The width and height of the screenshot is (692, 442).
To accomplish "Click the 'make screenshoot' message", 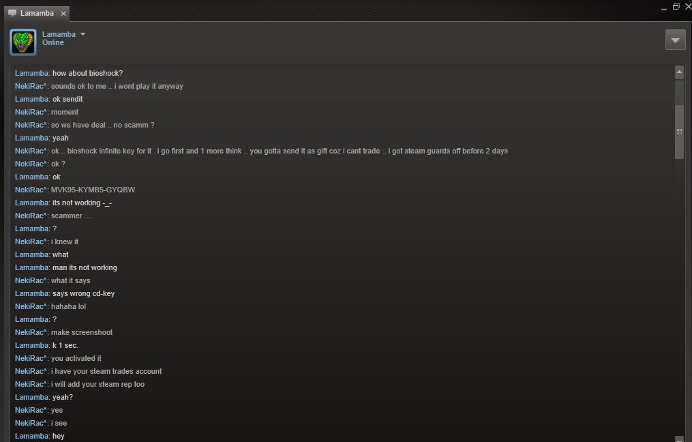I will point(82,332).
